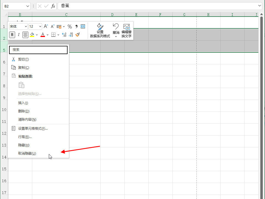The image size is (265, 199).
Task: Select 插入(I) in context menu
Action: (x=39, y=103)
